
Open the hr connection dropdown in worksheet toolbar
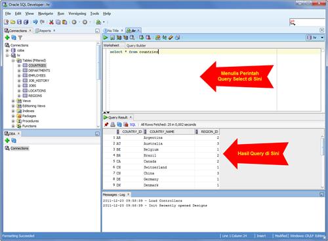pyautogui.click(x=315, y=37)
